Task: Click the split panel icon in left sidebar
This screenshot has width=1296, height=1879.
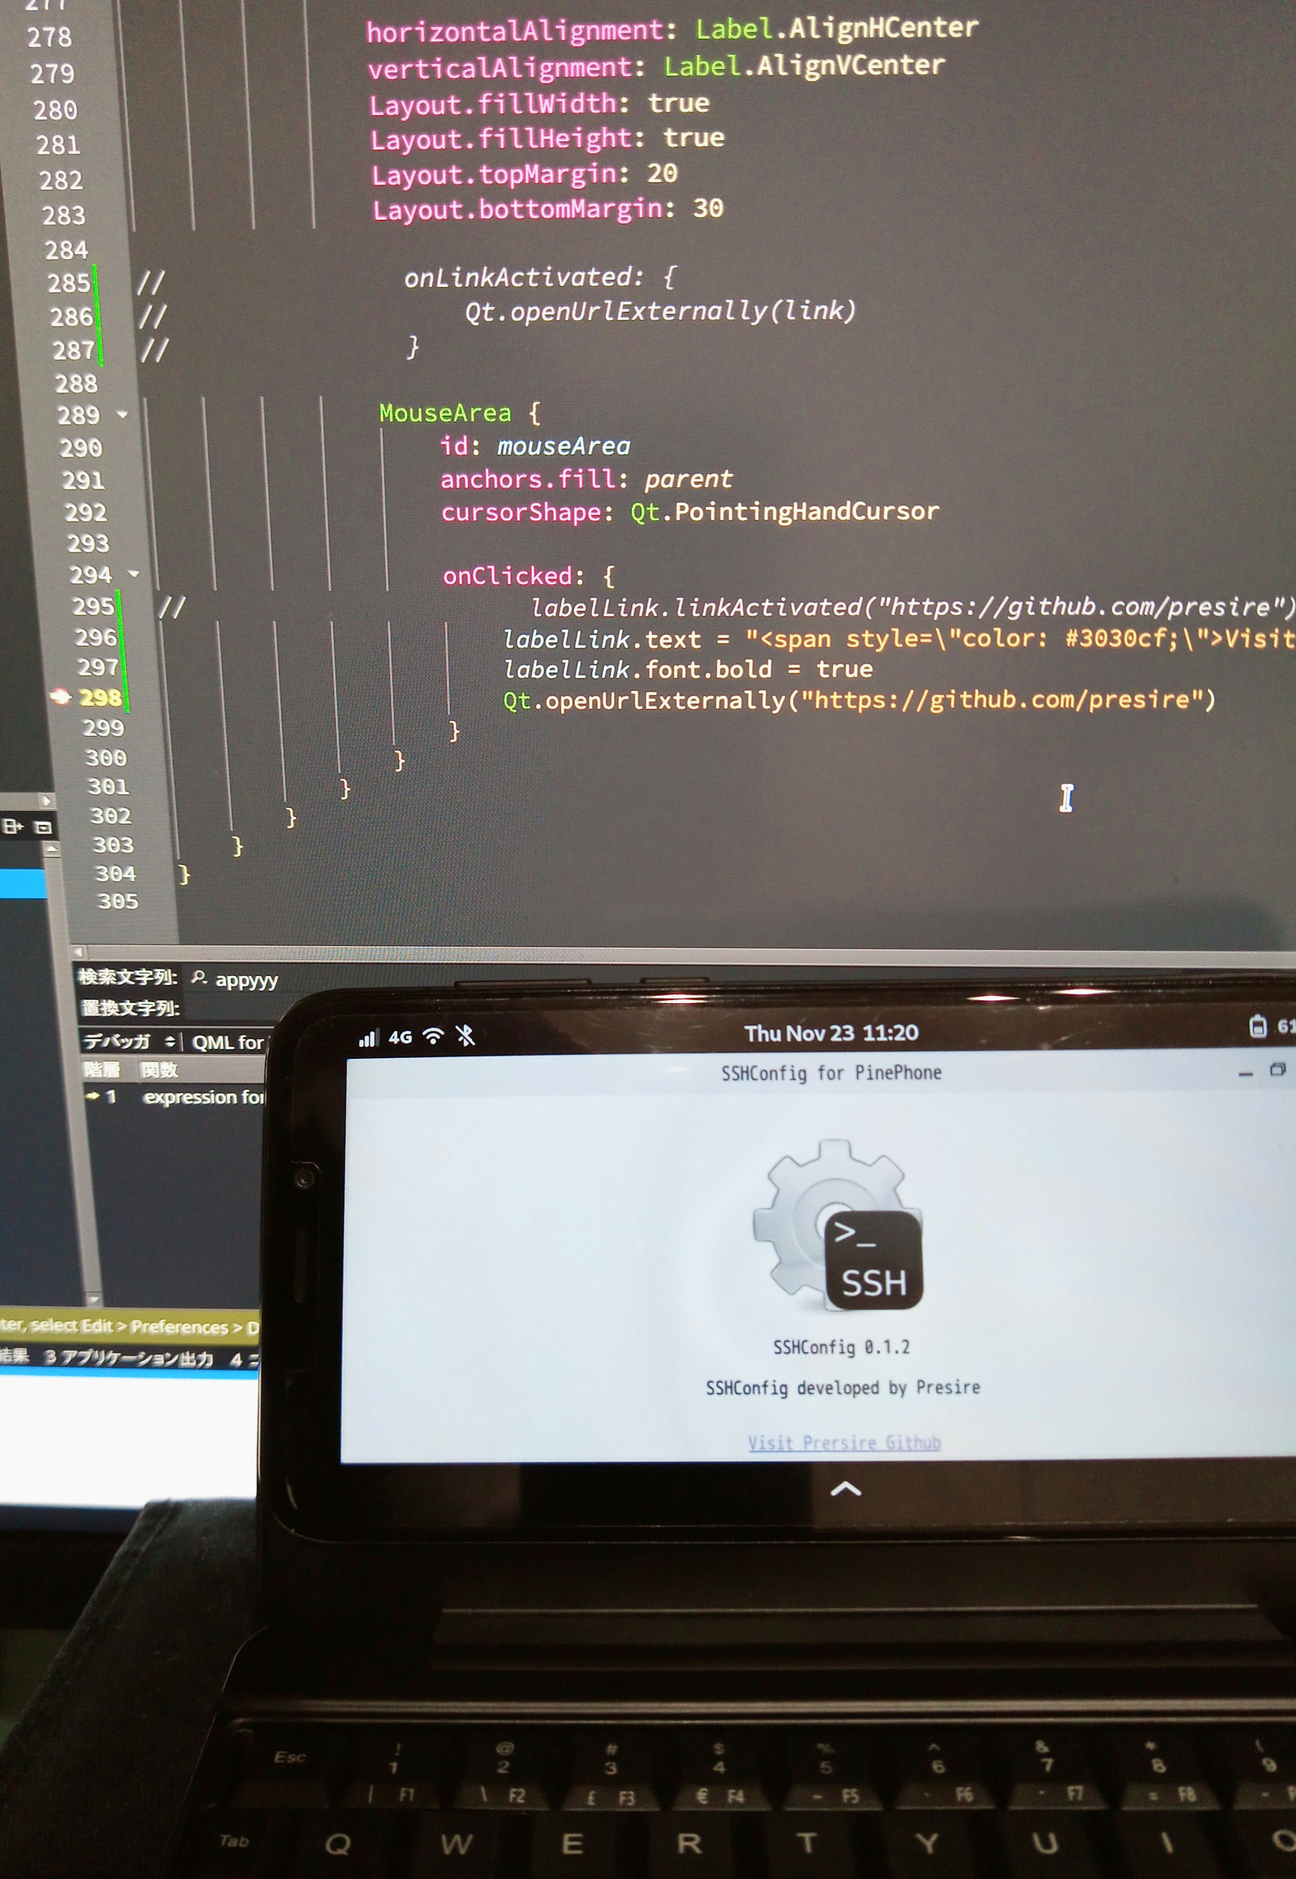Action: pos(13,827)
